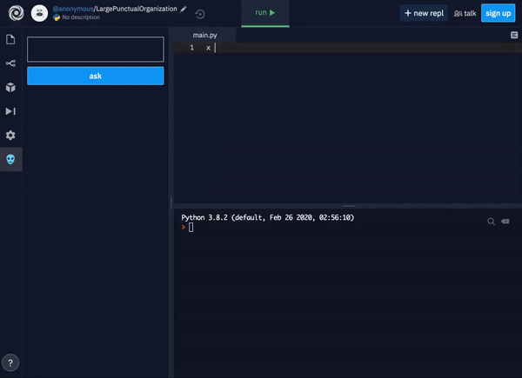This screenshot has height=378, width=522.
Task: Run the program
Action: [265, 13]
